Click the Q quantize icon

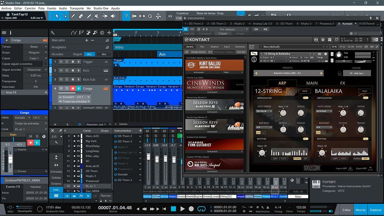(x=150, y=16)
